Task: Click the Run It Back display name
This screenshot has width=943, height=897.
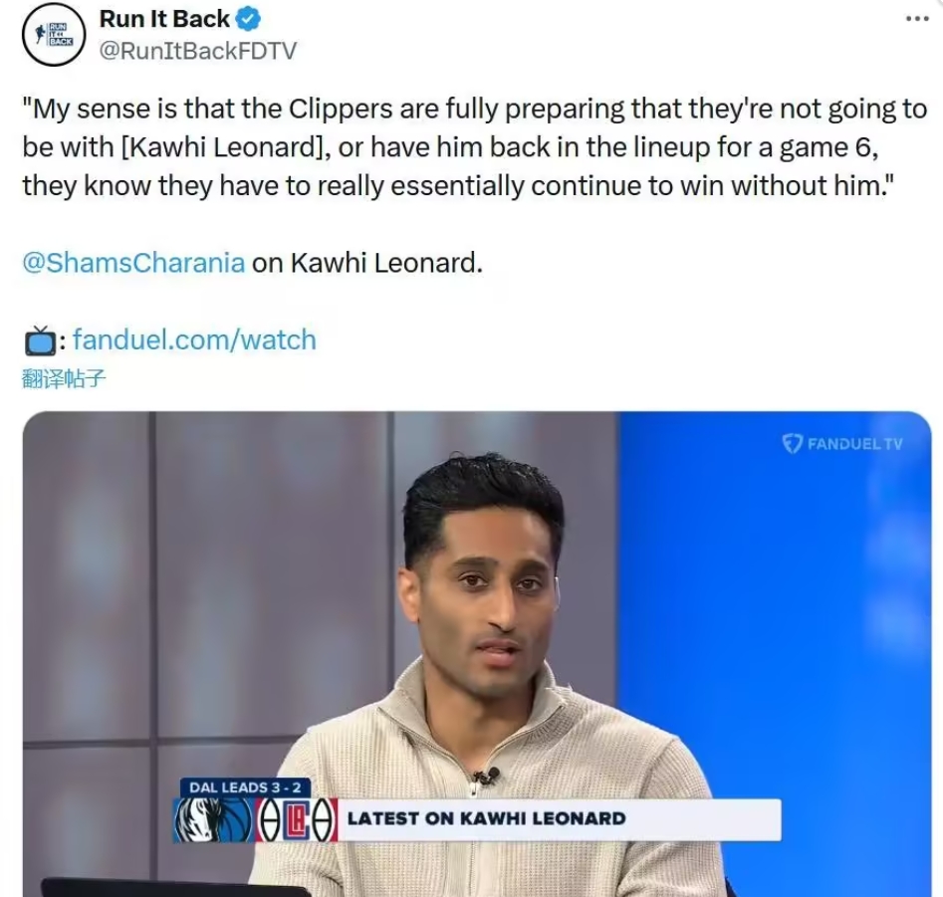Action: (164, 19)
